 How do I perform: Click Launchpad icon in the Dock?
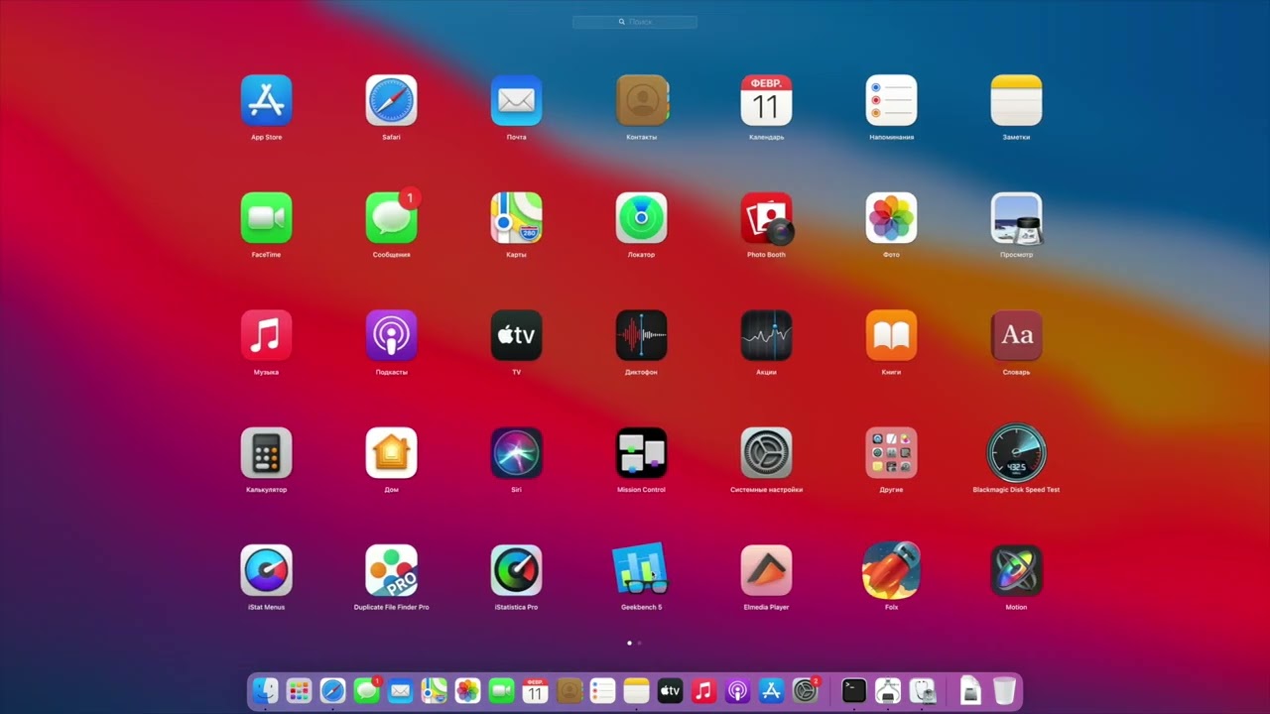(x=299, y=690)
